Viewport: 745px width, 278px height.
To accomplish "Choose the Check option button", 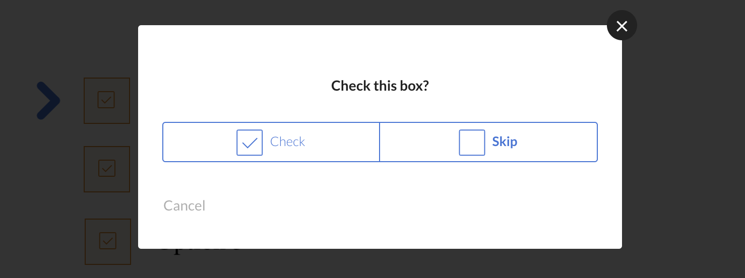I will pyautogui.click(x=271, y=142).
